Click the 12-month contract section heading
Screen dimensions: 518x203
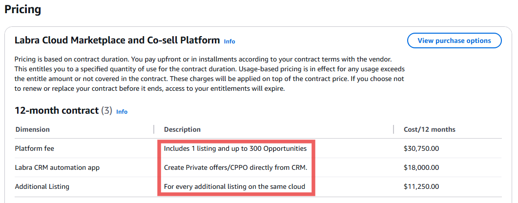(57, 111)
